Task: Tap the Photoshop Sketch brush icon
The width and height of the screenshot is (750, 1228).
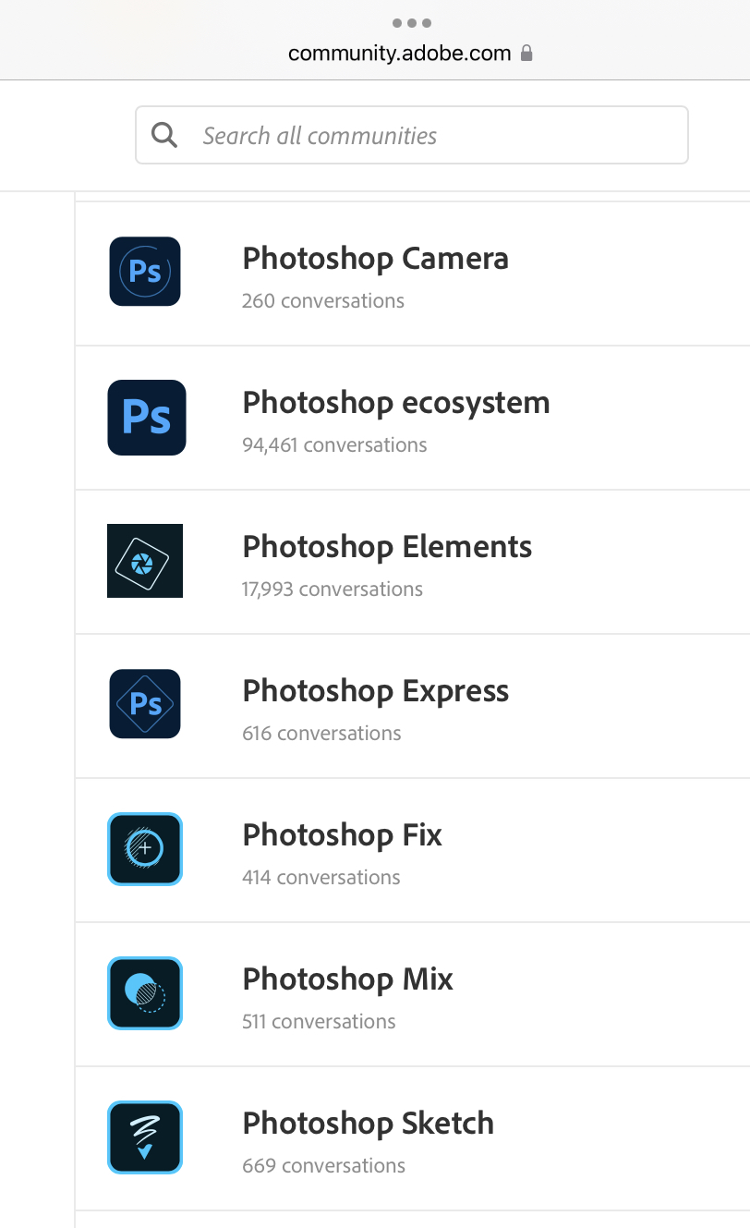Action: click(x=144, y=1137)
